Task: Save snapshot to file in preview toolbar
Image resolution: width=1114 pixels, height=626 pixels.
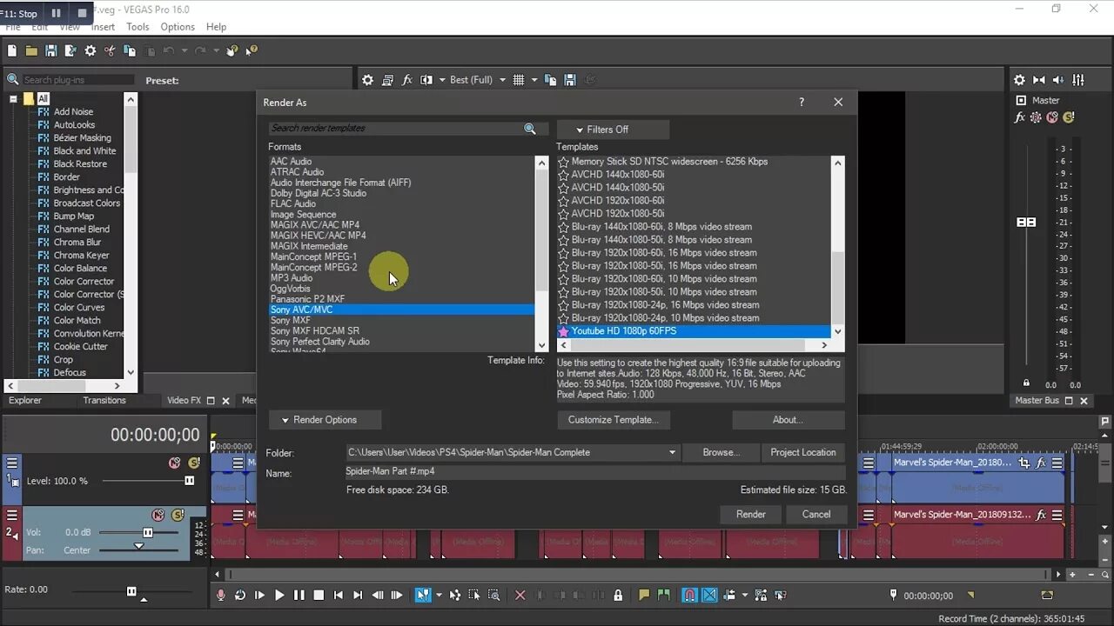Action: coord(570,80)
